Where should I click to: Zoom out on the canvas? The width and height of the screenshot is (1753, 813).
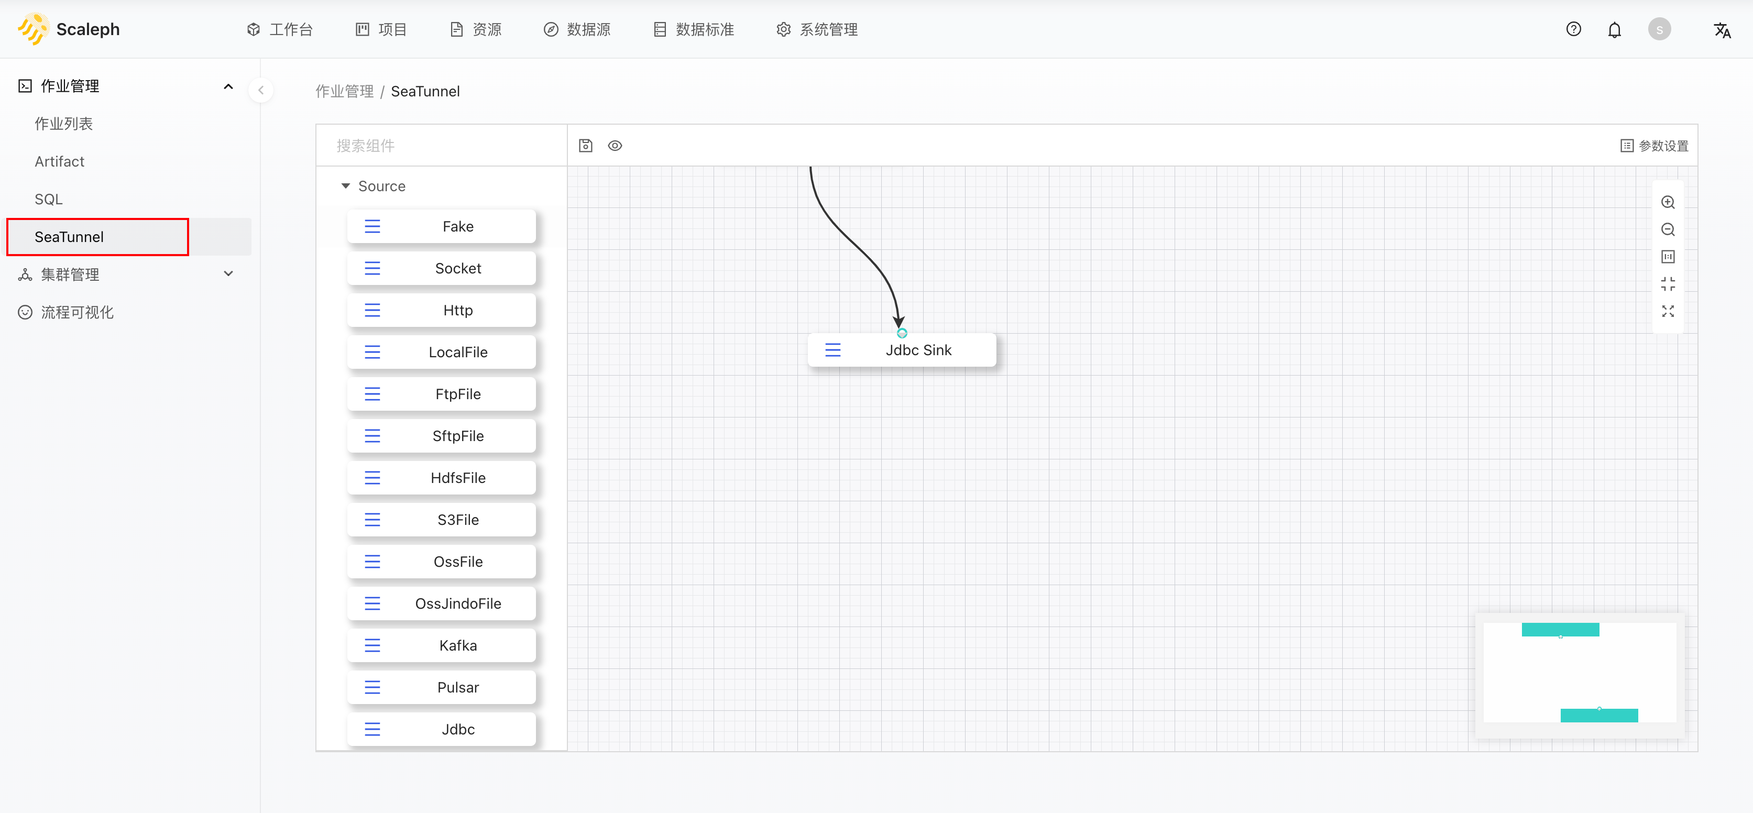(x=1668, y=229)
